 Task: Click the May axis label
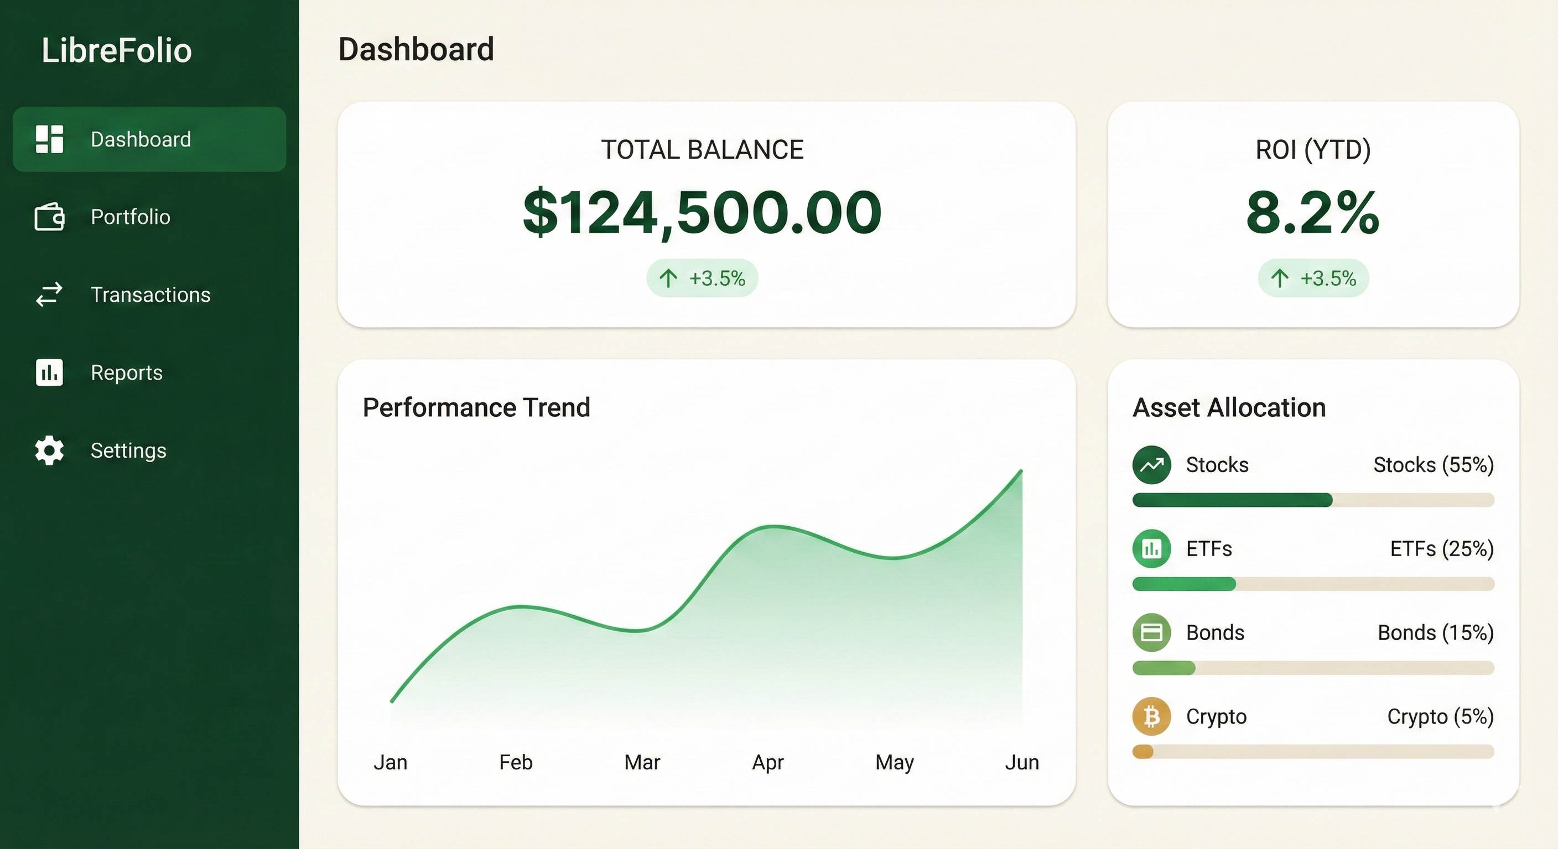895,763
